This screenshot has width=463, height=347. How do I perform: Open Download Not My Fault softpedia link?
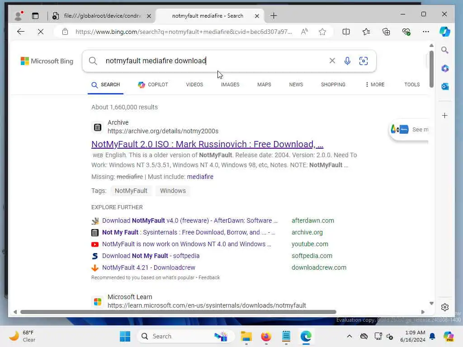(x=151, y=256)
